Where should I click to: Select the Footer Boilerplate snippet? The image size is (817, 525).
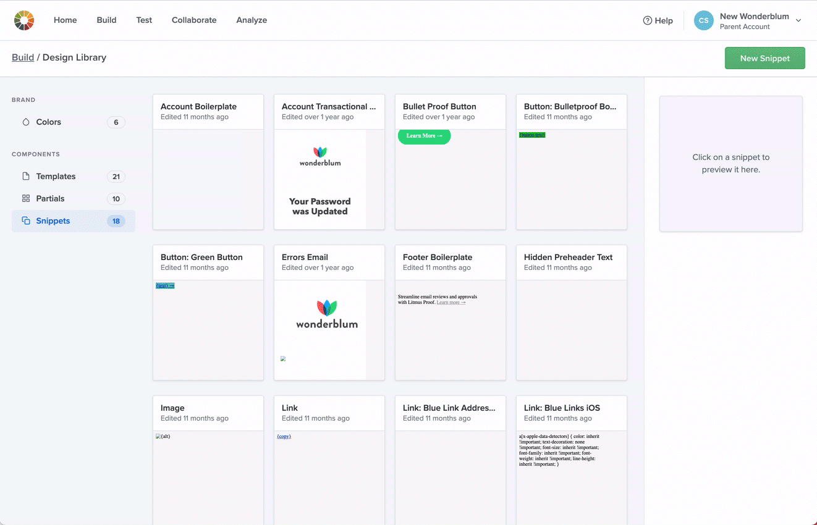450,313
